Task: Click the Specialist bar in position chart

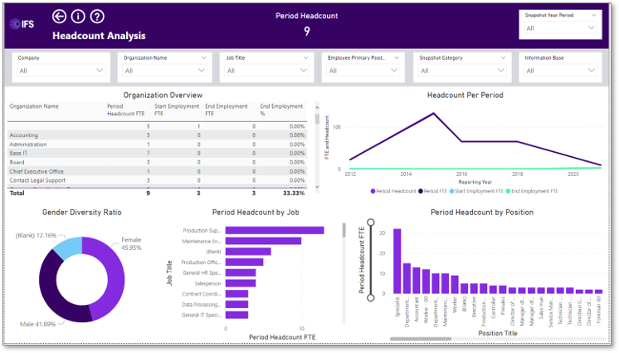Action: click(x=397, y=261)
